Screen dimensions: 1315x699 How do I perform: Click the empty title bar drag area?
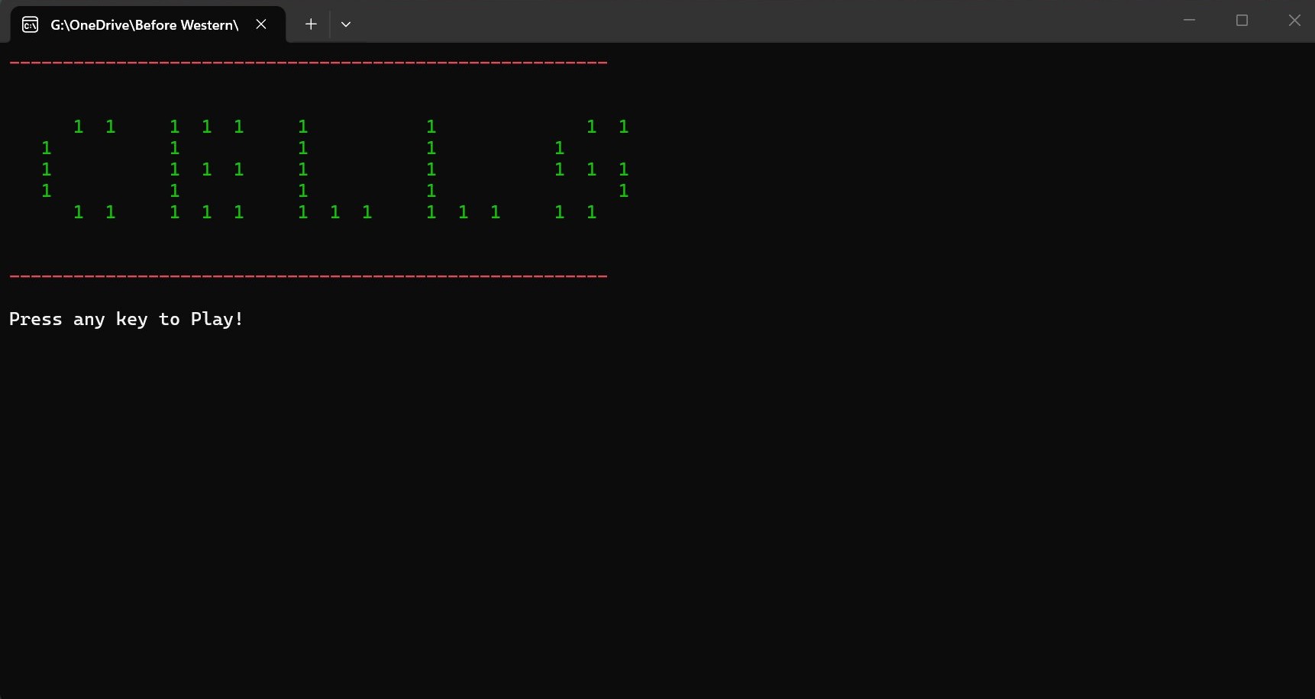(x=764, y=21)
